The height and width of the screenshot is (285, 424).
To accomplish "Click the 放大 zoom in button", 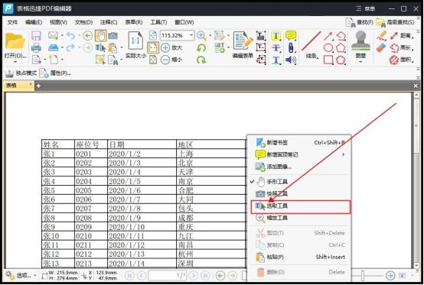I will click(171, 48).
